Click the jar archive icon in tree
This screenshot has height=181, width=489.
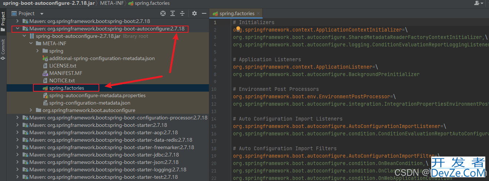[x=32, y=36]
